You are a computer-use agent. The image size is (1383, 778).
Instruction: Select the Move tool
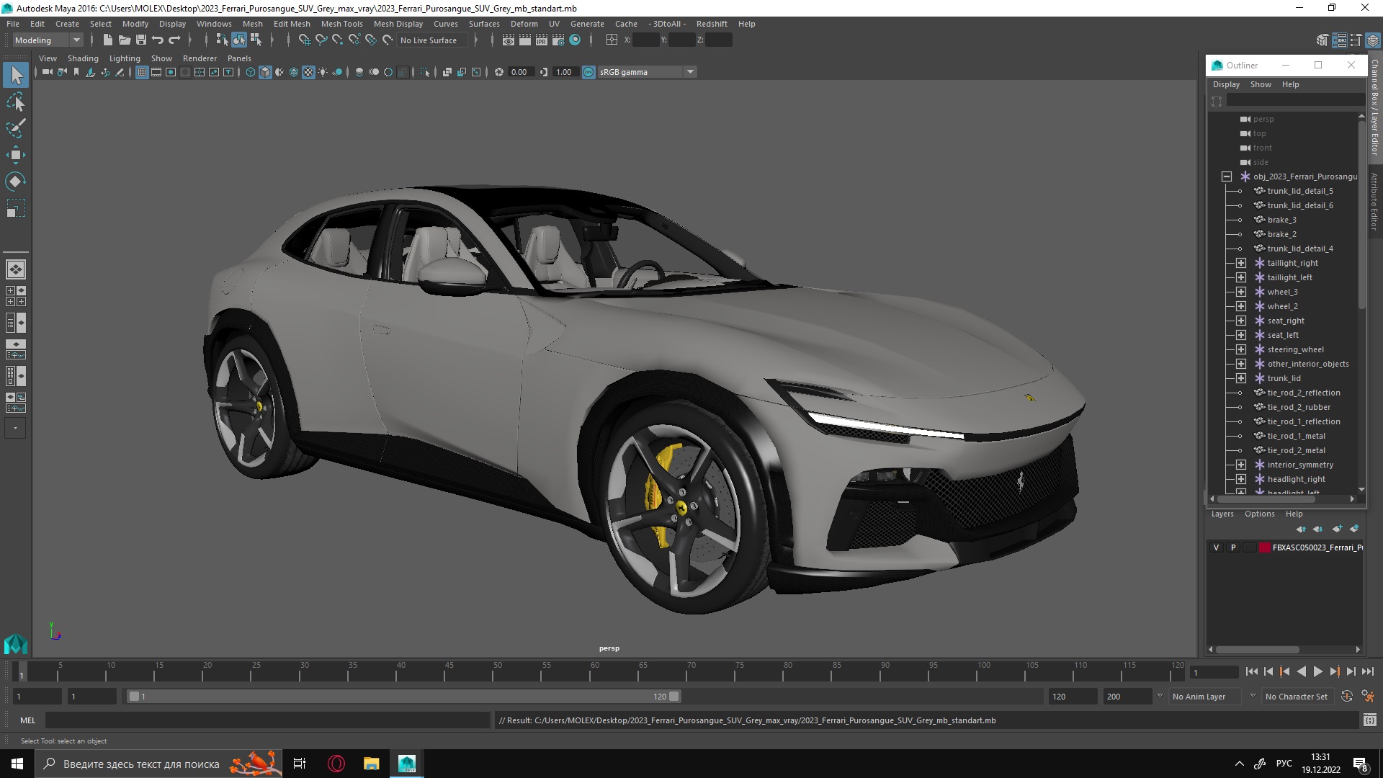tap(16, 155)
